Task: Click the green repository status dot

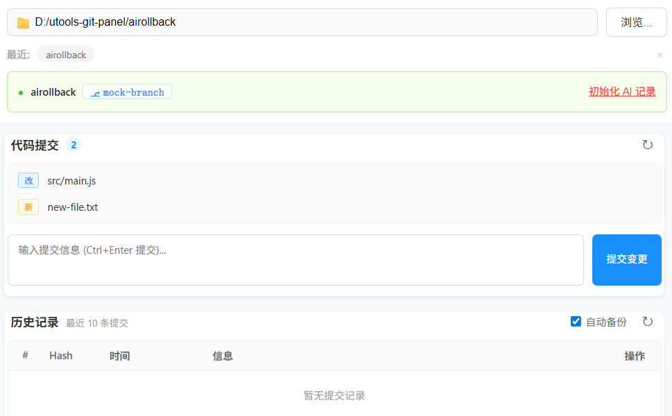Action: click(x=21, y=92)
